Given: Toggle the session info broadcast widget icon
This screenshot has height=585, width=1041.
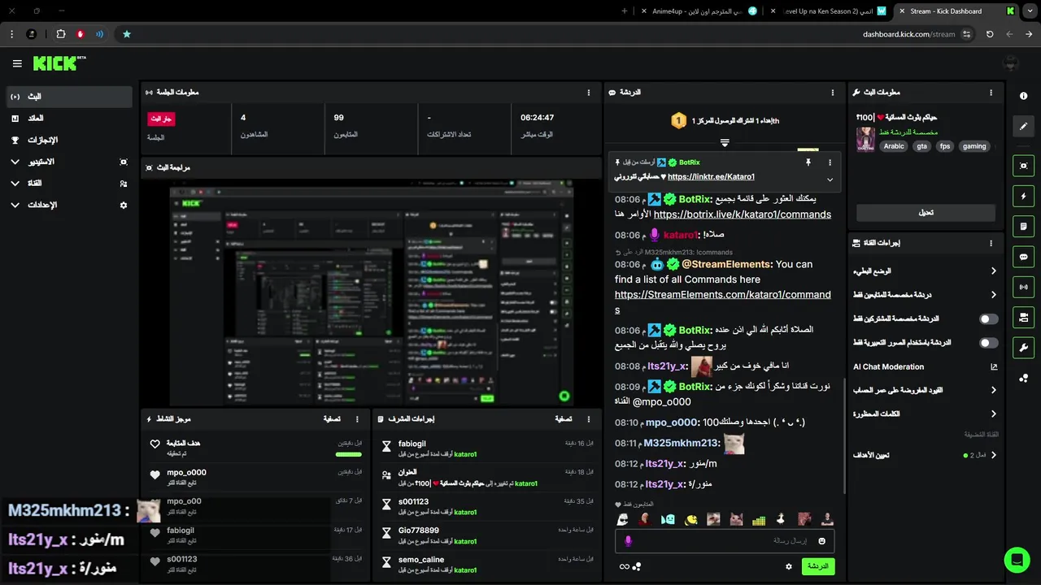Looking at the screenshot, I should tap(1023, 287).
